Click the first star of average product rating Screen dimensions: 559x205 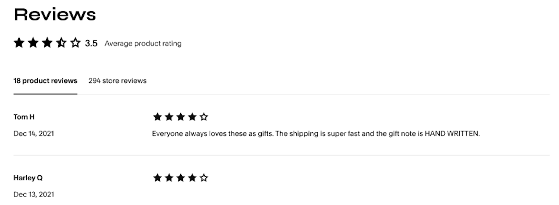[19, 43]
